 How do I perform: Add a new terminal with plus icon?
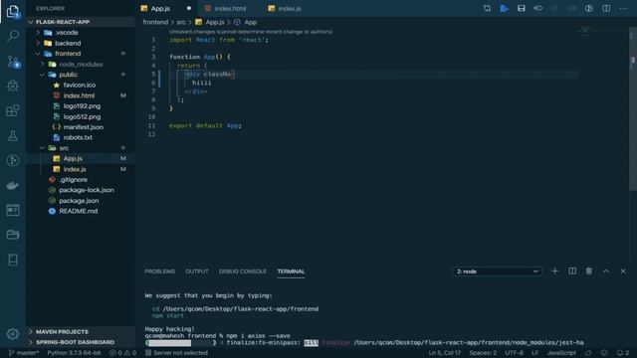555,271
